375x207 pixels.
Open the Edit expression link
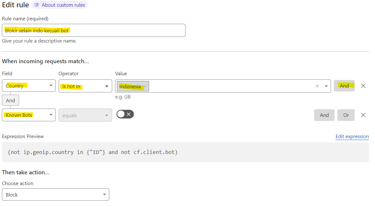click(352, 137)
